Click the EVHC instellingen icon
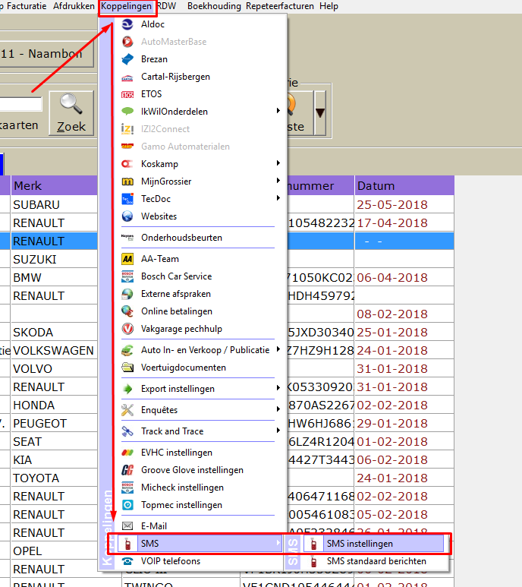This screenshot has height=587, width=522. pos(127,453)
